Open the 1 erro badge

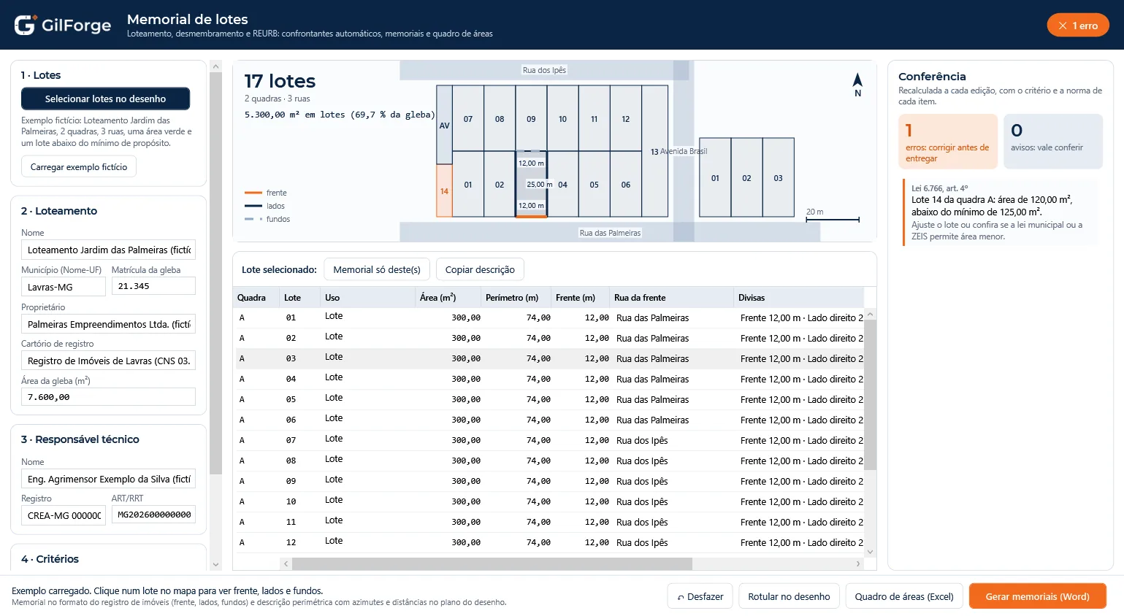tap(1078, 26)
